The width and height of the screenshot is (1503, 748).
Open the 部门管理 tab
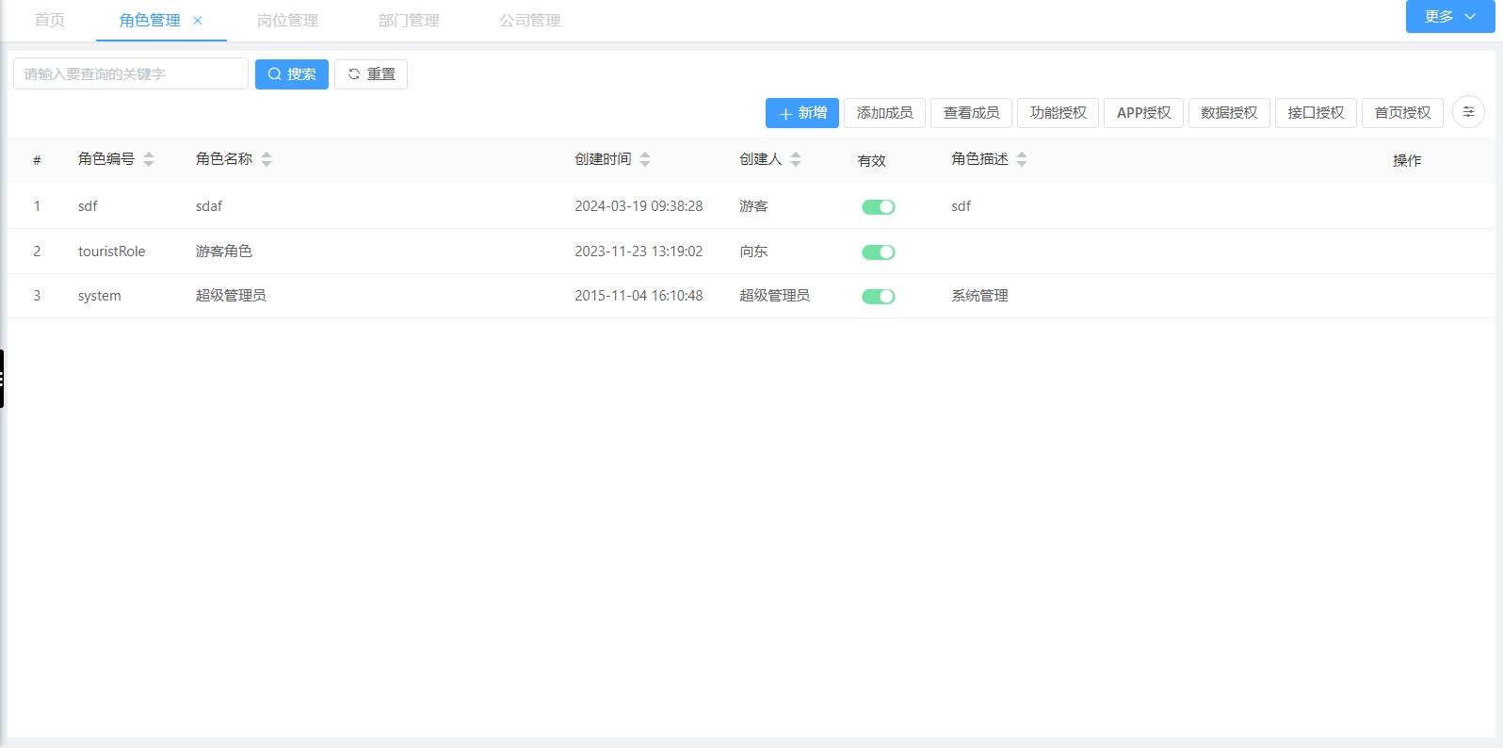tap(409, 21)
